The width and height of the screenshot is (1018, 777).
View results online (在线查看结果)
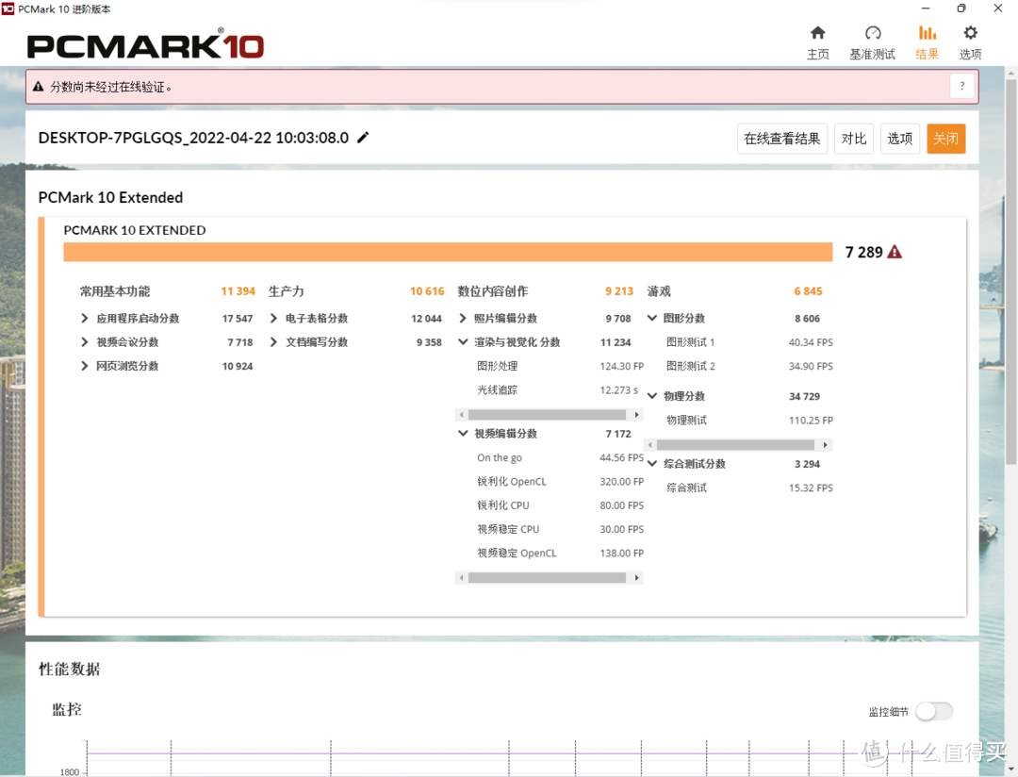click(781, 139)
